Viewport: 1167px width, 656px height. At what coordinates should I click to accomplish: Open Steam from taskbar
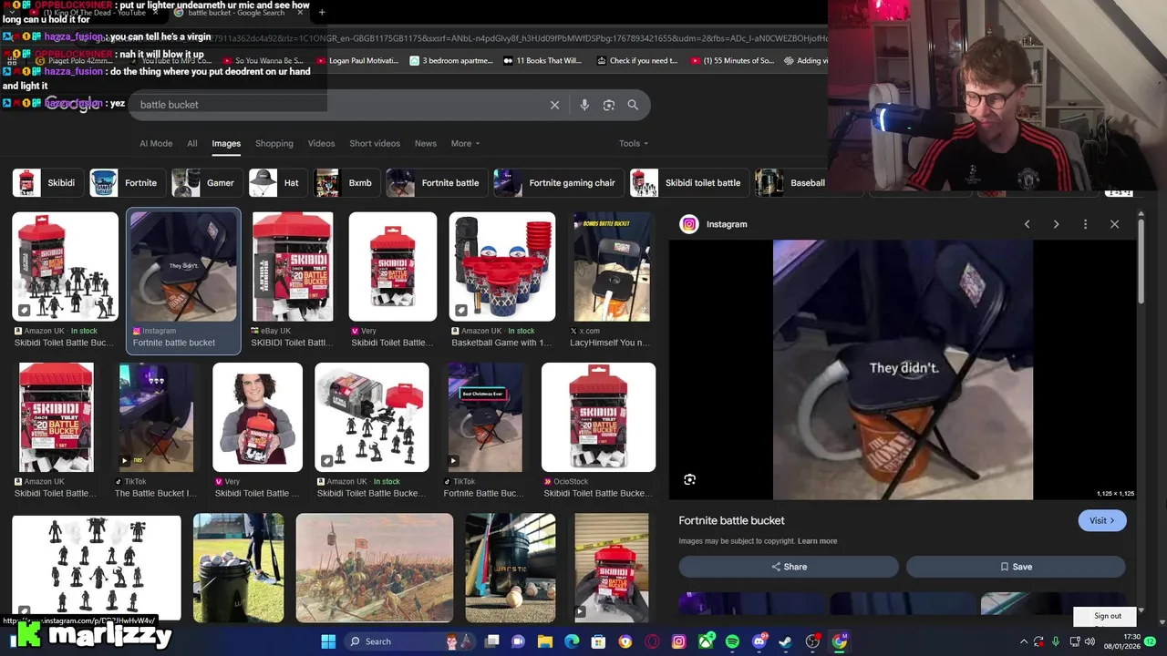pos(786,641)
